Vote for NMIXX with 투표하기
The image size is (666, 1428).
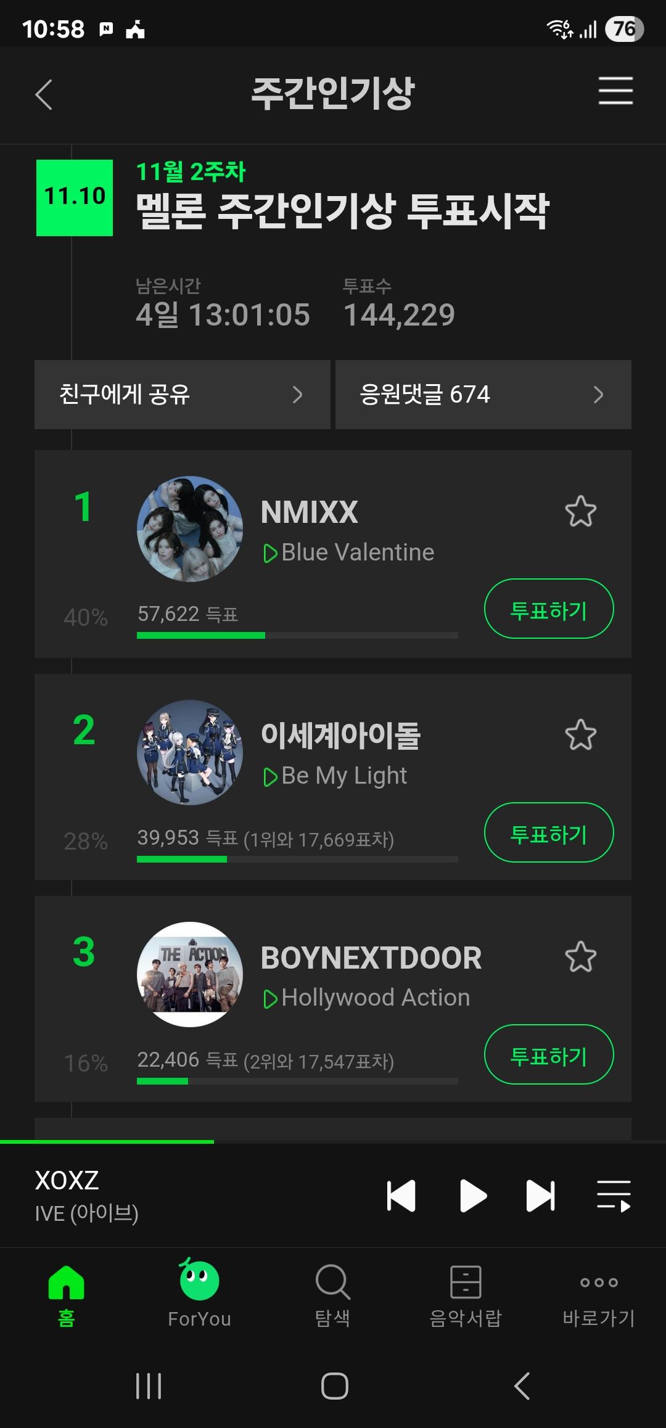549,609
